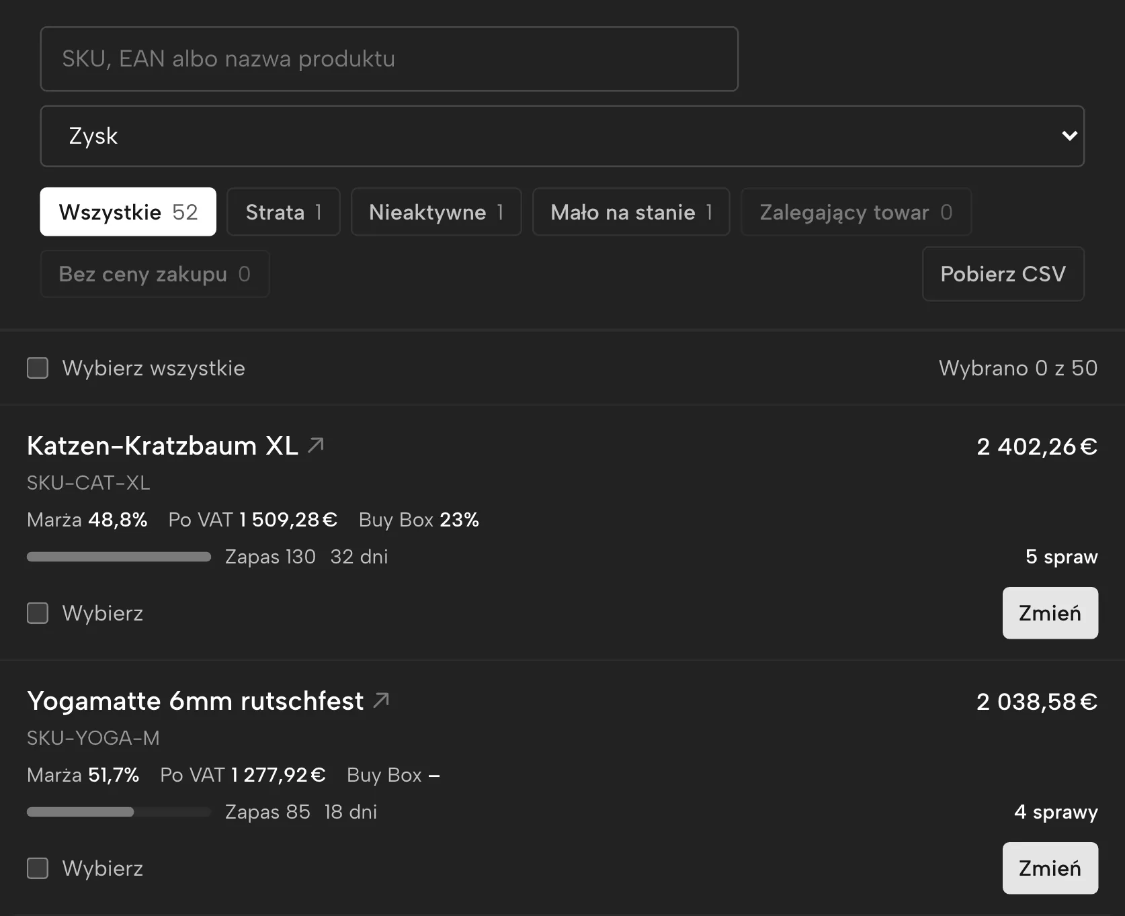Open the Zysk sort dropdown
1125x916 pixels.
pyautogui.click(x=562, y=136)
